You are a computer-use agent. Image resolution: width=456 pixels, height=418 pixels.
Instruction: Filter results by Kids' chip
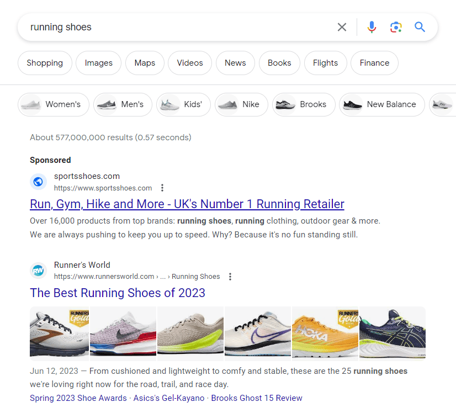183,104
